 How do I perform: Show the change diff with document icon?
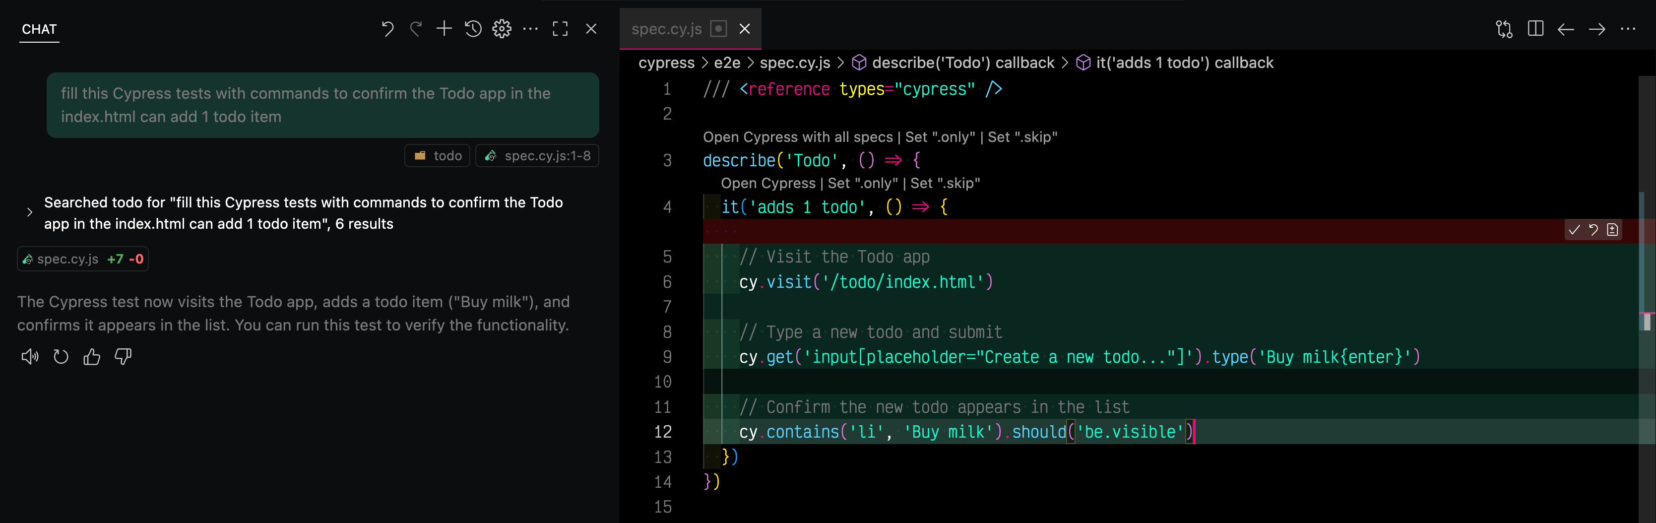[1612, 230]
